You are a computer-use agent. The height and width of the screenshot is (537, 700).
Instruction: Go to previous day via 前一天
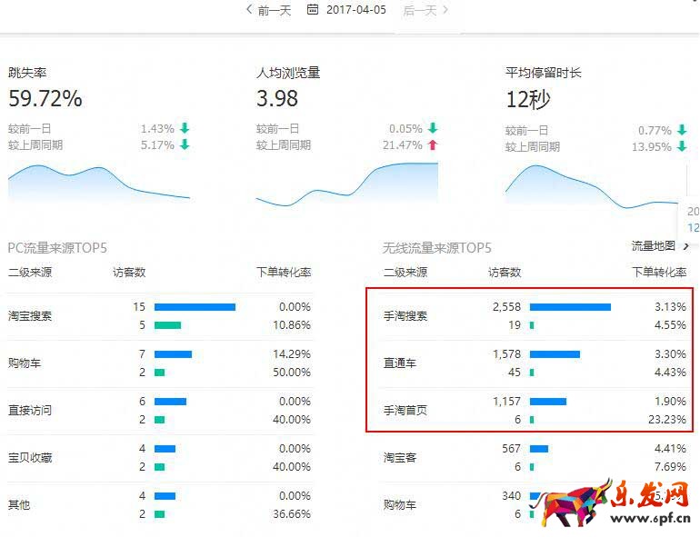pyautogui.click(x=275, y=10)
